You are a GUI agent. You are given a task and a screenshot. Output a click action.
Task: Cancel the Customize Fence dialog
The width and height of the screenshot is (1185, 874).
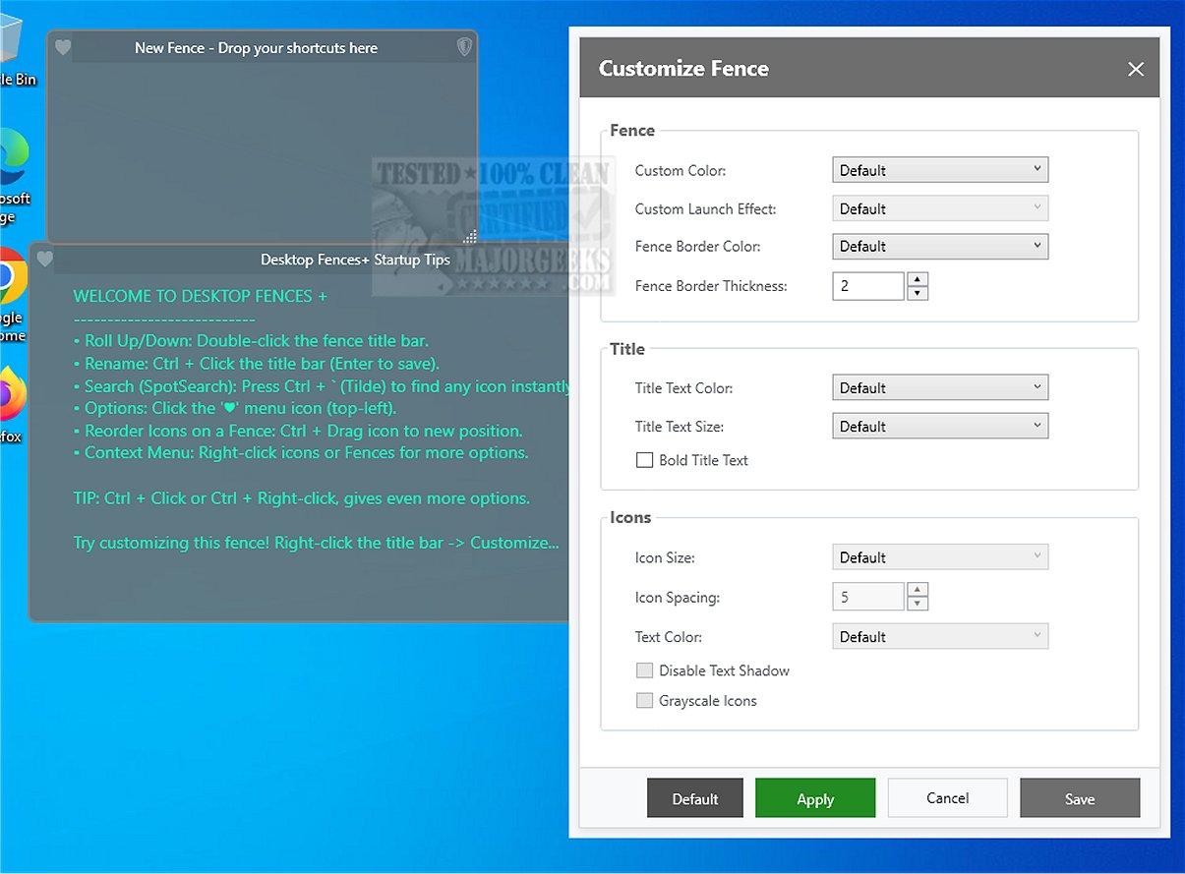[948, 798]
